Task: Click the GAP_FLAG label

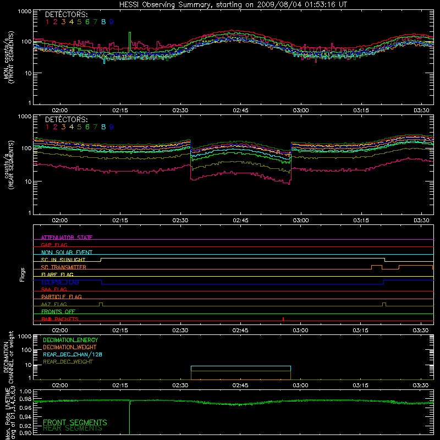Action: (54, 245)
